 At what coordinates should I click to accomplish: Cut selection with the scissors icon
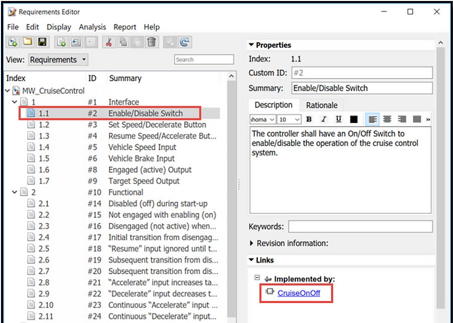pos(108,44)
